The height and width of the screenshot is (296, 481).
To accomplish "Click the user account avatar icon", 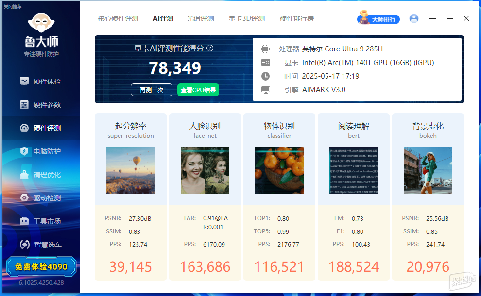I will (x=414, y=19).
